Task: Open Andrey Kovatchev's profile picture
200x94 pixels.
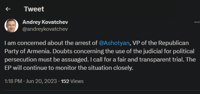Action: tap(11, 26)
